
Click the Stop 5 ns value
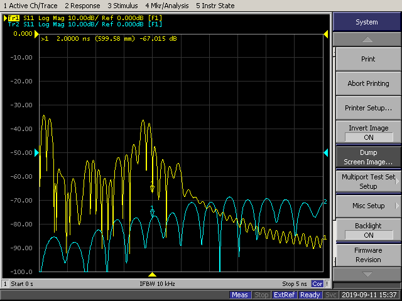click(x=295, y=284)
